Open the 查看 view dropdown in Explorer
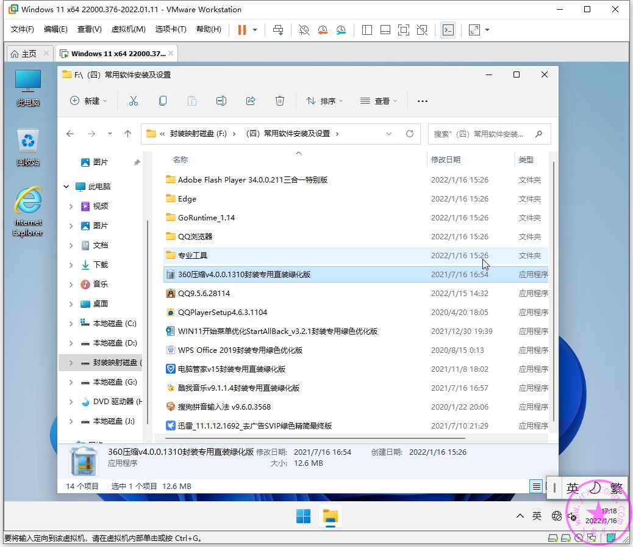This screenshot has height=547, width=633. (379, 101)
